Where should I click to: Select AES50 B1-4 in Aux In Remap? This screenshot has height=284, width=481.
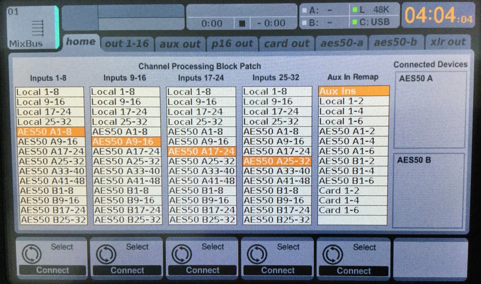click(x=353, y=171)
